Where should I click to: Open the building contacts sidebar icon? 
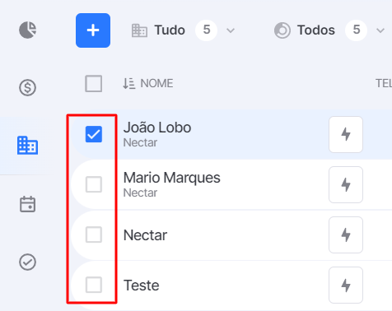(27, 146)
